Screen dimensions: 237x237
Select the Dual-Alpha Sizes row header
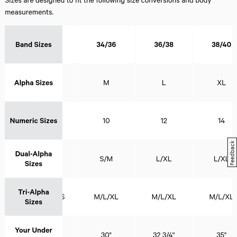pos(34,159)
